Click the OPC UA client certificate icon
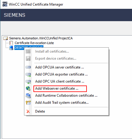 tap(28, 82)
